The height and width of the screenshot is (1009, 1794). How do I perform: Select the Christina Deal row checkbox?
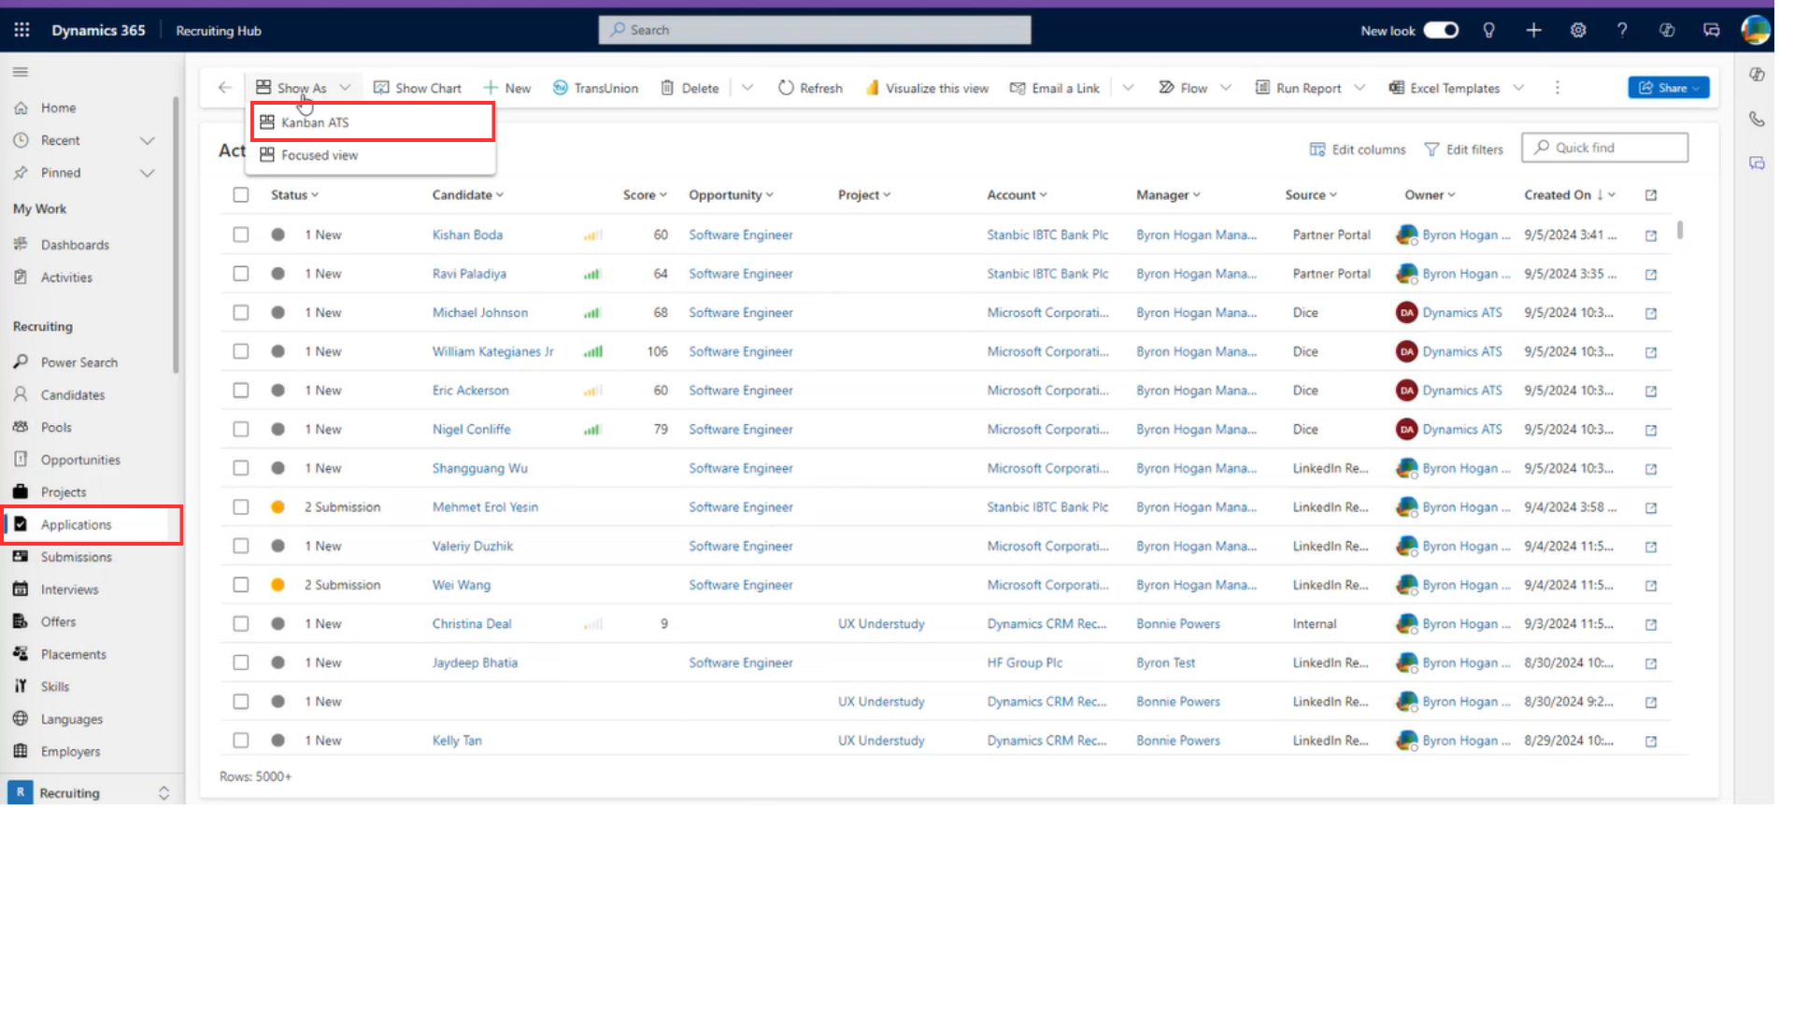pos(241,624)
